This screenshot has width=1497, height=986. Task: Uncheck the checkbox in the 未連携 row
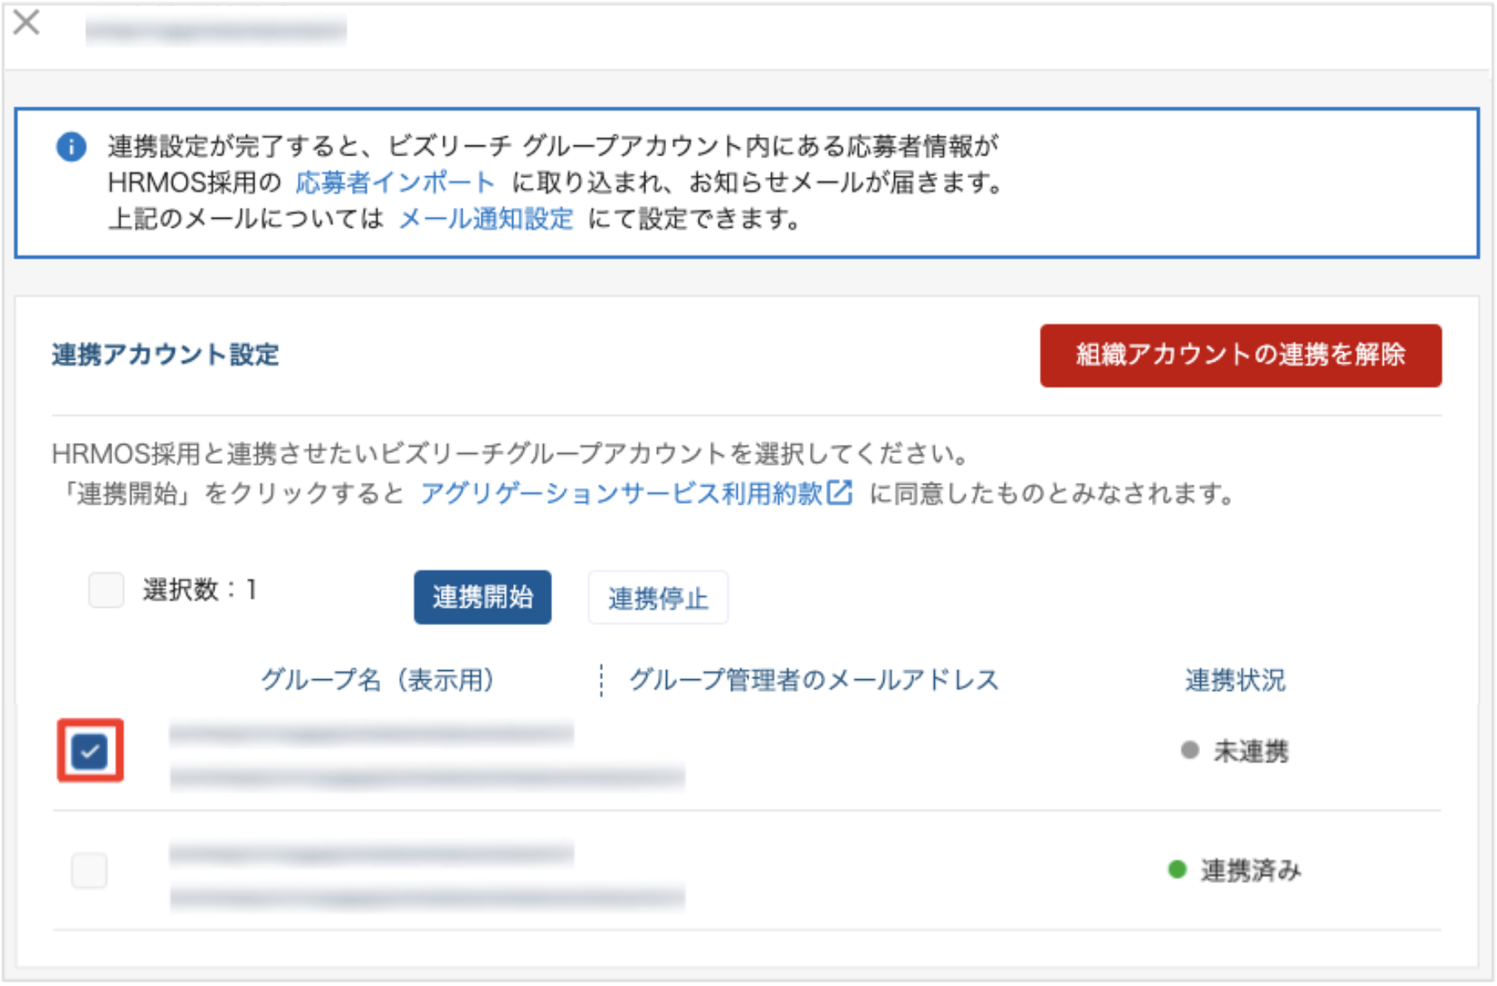[x=90, y=751]
